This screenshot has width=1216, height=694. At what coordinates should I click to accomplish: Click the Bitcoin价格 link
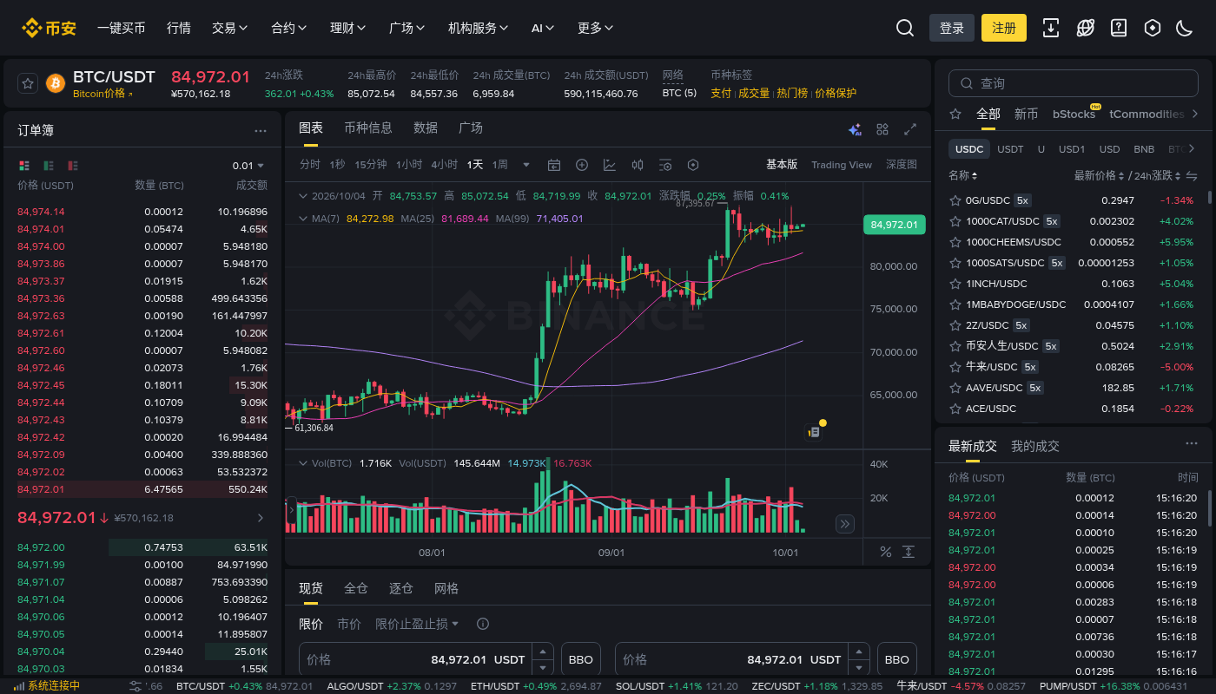[x=102, y=94]
